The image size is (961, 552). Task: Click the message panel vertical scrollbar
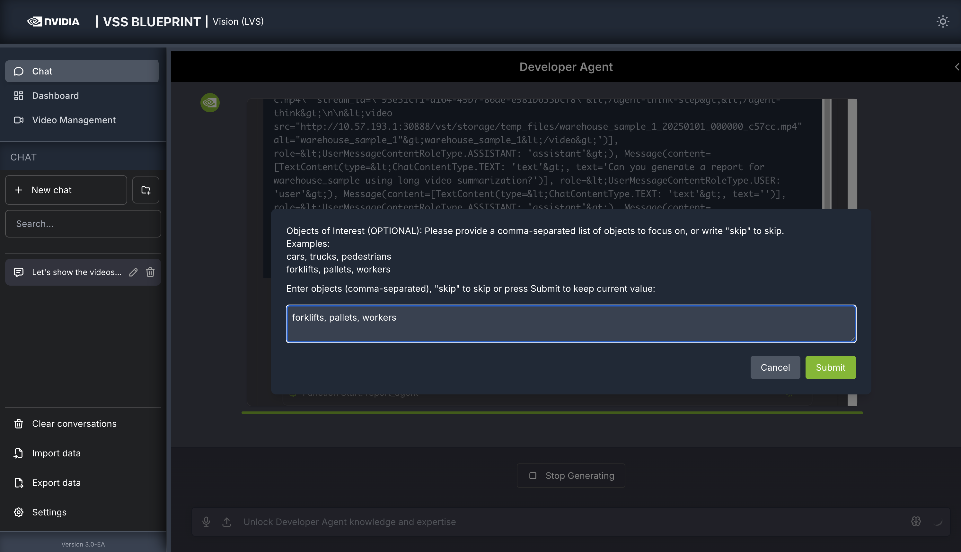tap(852, 152)
